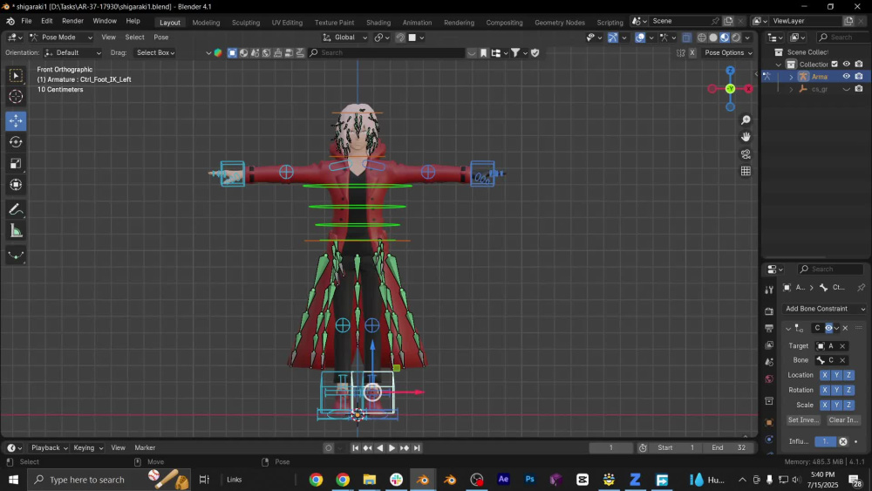Click the zoom magnifier viewport icon
Screen dimensions: 872x491
click(x=746, y=120)
